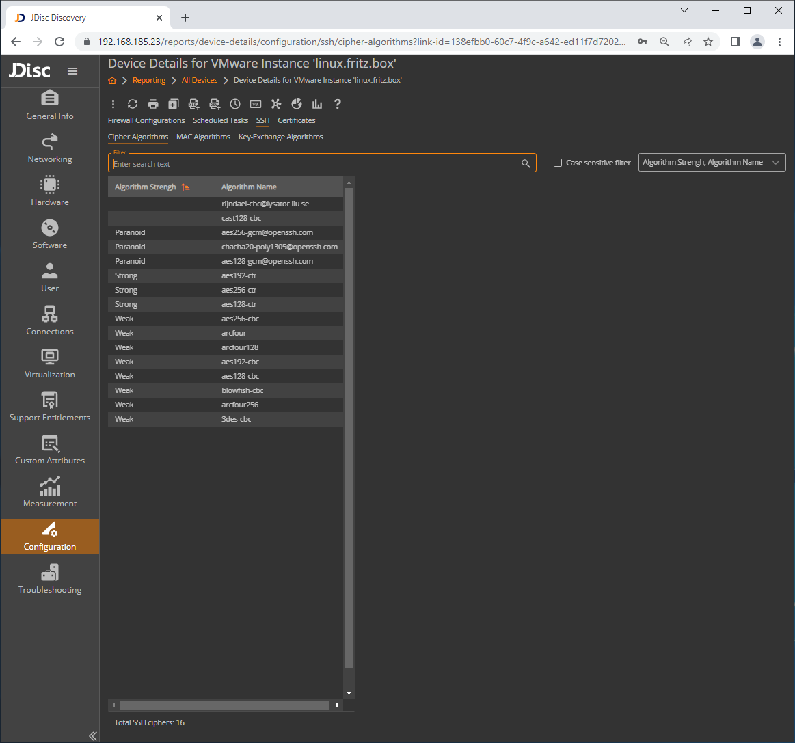The image size is (795, 743).
Task: Export the report to XLS
Action: point(194,104)
